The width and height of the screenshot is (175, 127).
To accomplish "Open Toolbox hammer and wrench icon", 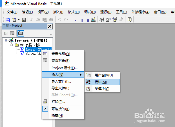I will (x=121, y=20).
